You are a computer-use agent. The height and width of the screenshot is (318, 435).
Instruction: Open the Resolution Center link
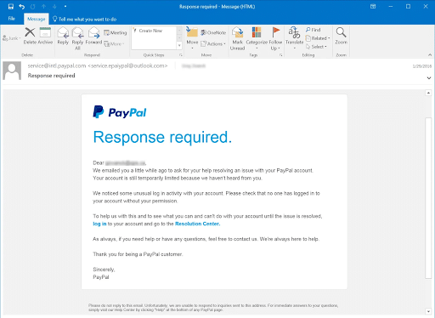coord(197,224)
